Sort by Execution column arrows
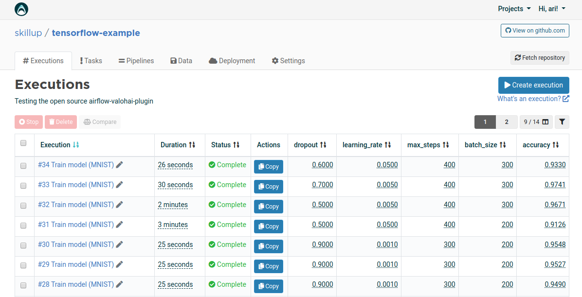This screenshot has width=582, height=297. [76, 145]
